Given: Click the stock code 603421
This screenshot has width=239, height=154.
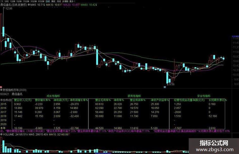Looking at the screenshot, I should point(5,94).
